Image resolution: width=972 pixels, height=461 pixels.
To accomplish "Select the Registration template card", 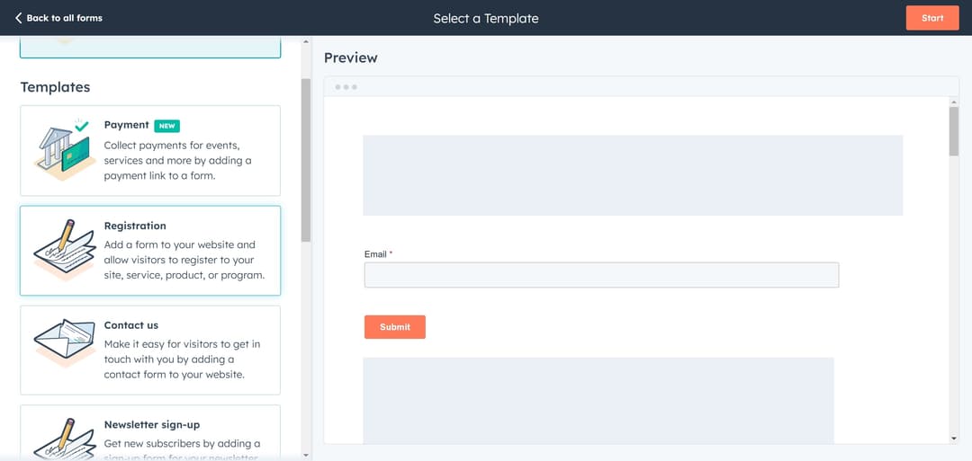I will (x=150, y=251).
